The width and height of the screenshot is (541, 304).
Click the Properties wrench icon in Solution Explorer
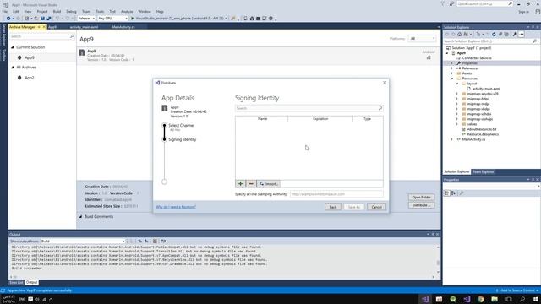(515, 34)
